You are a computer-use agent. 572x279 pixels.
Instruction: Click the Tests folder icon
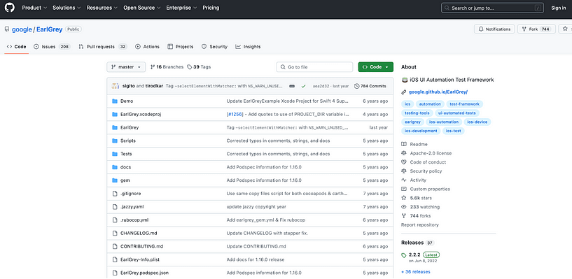coord(115,154)
